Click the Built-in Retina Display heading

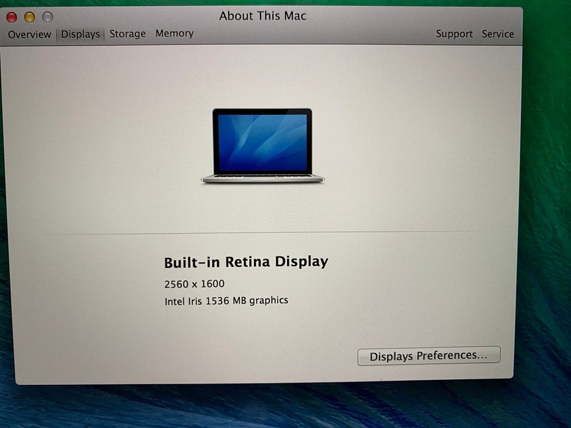coord(246,262)
